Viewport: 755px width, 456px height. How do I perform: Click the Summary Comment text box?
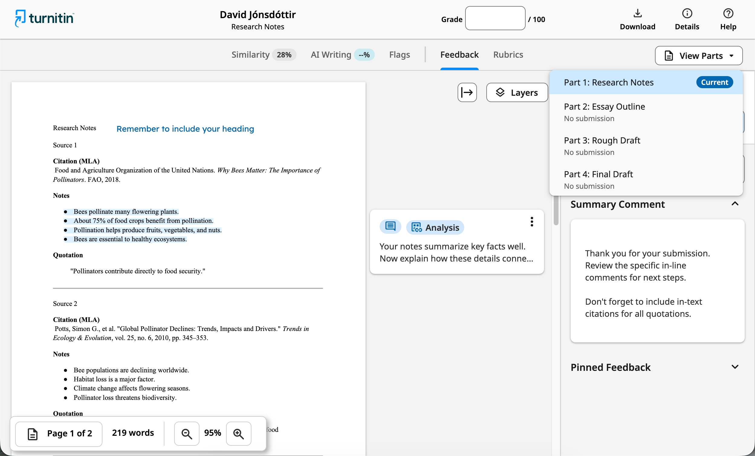[x=657, y=281]
